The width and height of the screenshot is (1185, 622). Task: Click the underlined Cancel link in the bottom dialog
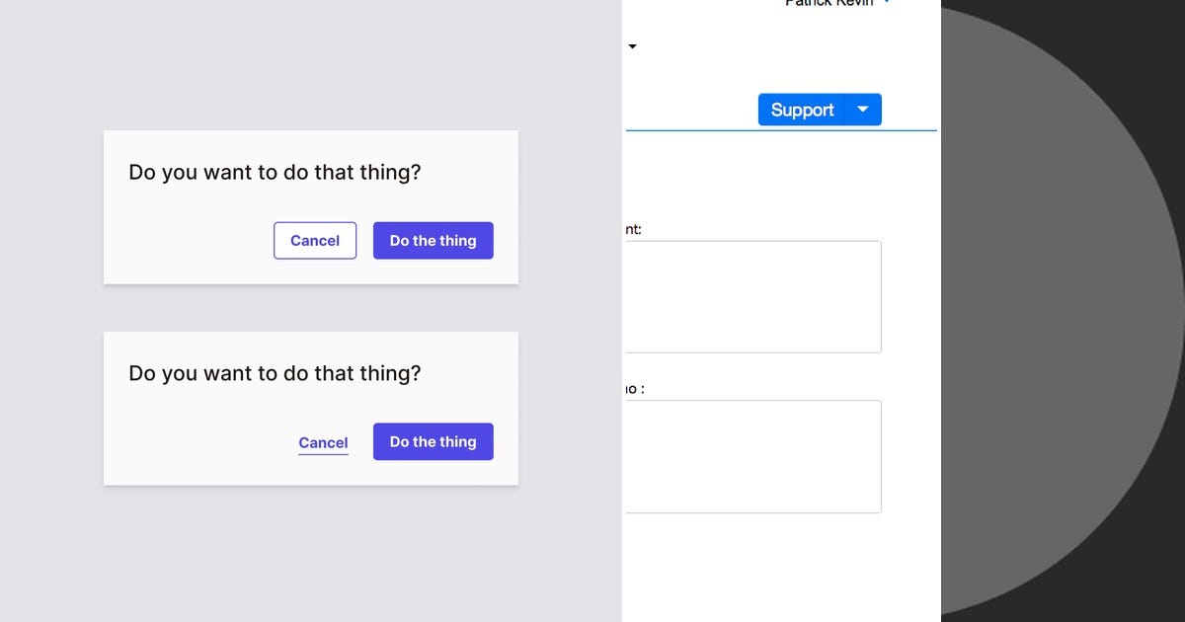coord(323,441)
